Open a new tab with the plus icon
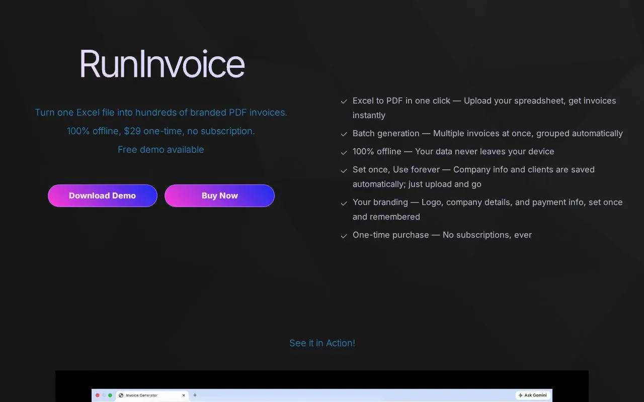Screen dimensions: 644x402 click(x=195, y=395)
